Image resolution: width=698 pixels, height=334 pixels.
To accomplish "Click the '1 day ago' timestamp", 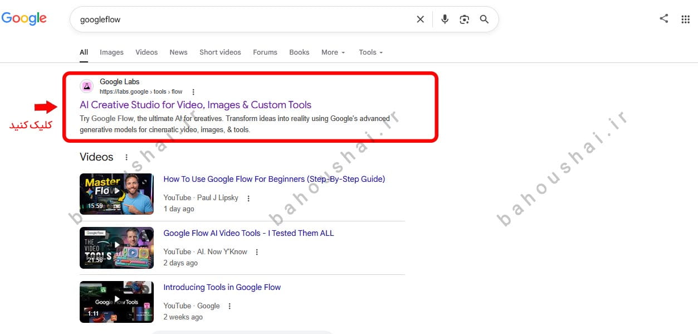I will tap(179, 209).
